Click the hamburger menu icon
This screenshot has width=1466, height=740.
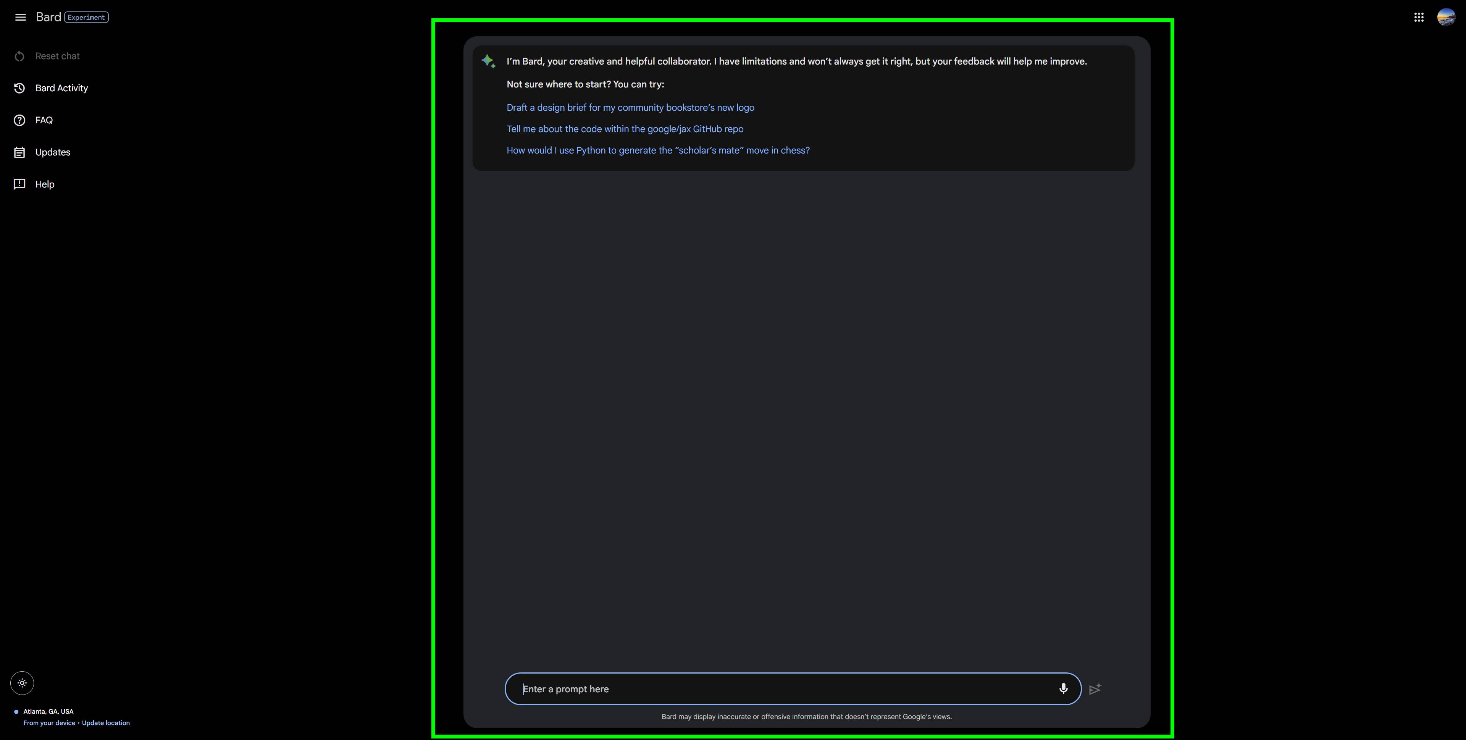[20, 17]
